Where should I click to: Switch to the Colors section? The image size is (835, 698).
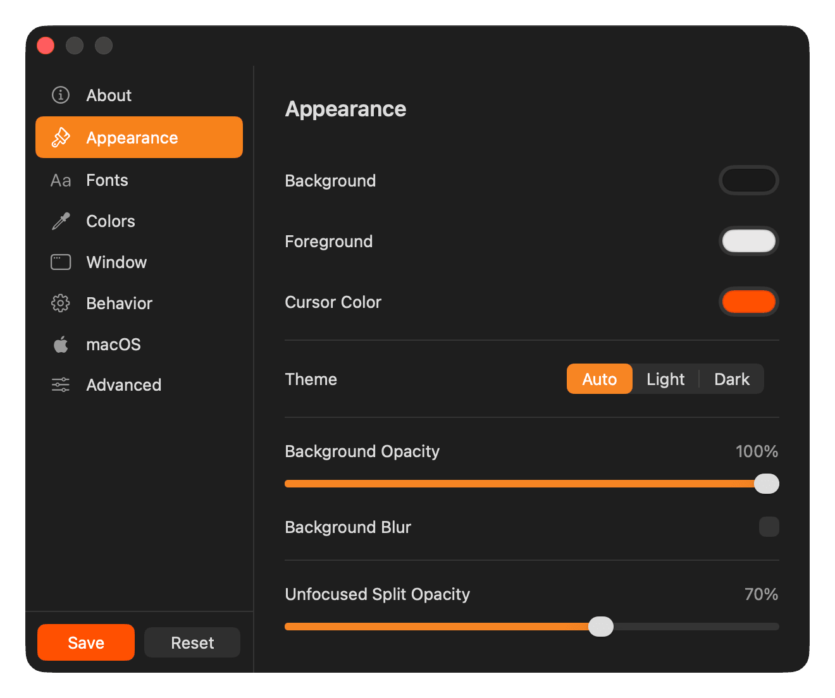(x=110, y=221)
